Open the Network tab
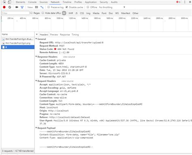Image resolution: width=192 pixels, height=155 pixels. (55, 2)
